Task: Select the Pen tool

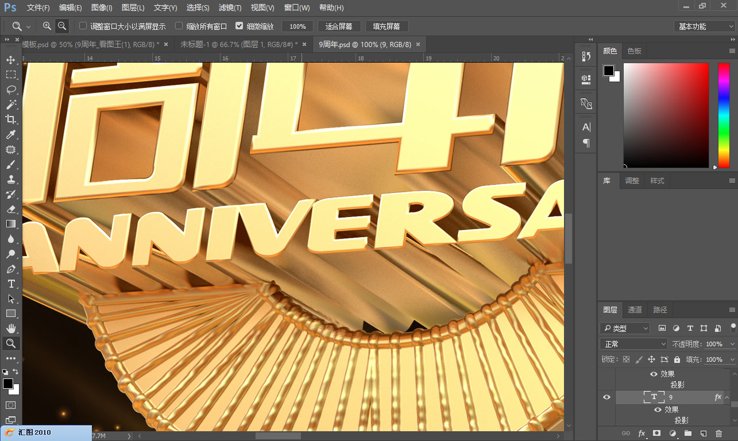Action: [x=11, y=269]
